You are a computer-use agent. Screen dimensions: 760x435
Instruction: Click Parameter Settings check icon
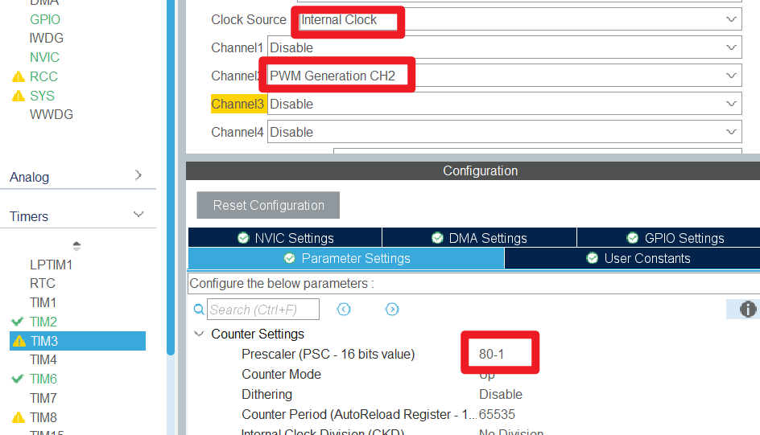point(289,258)
